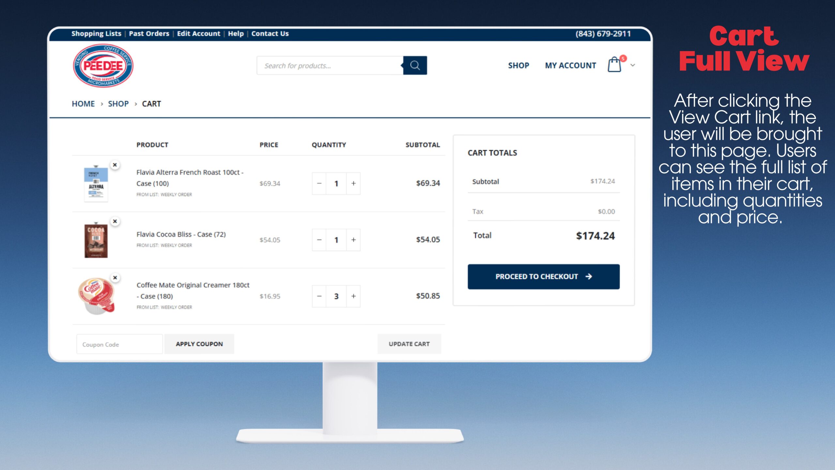The height and width of the screenshot is (470, 835).
Task: Increase quantity of Coffee Mate Creamer
Action: pos(353,296)
